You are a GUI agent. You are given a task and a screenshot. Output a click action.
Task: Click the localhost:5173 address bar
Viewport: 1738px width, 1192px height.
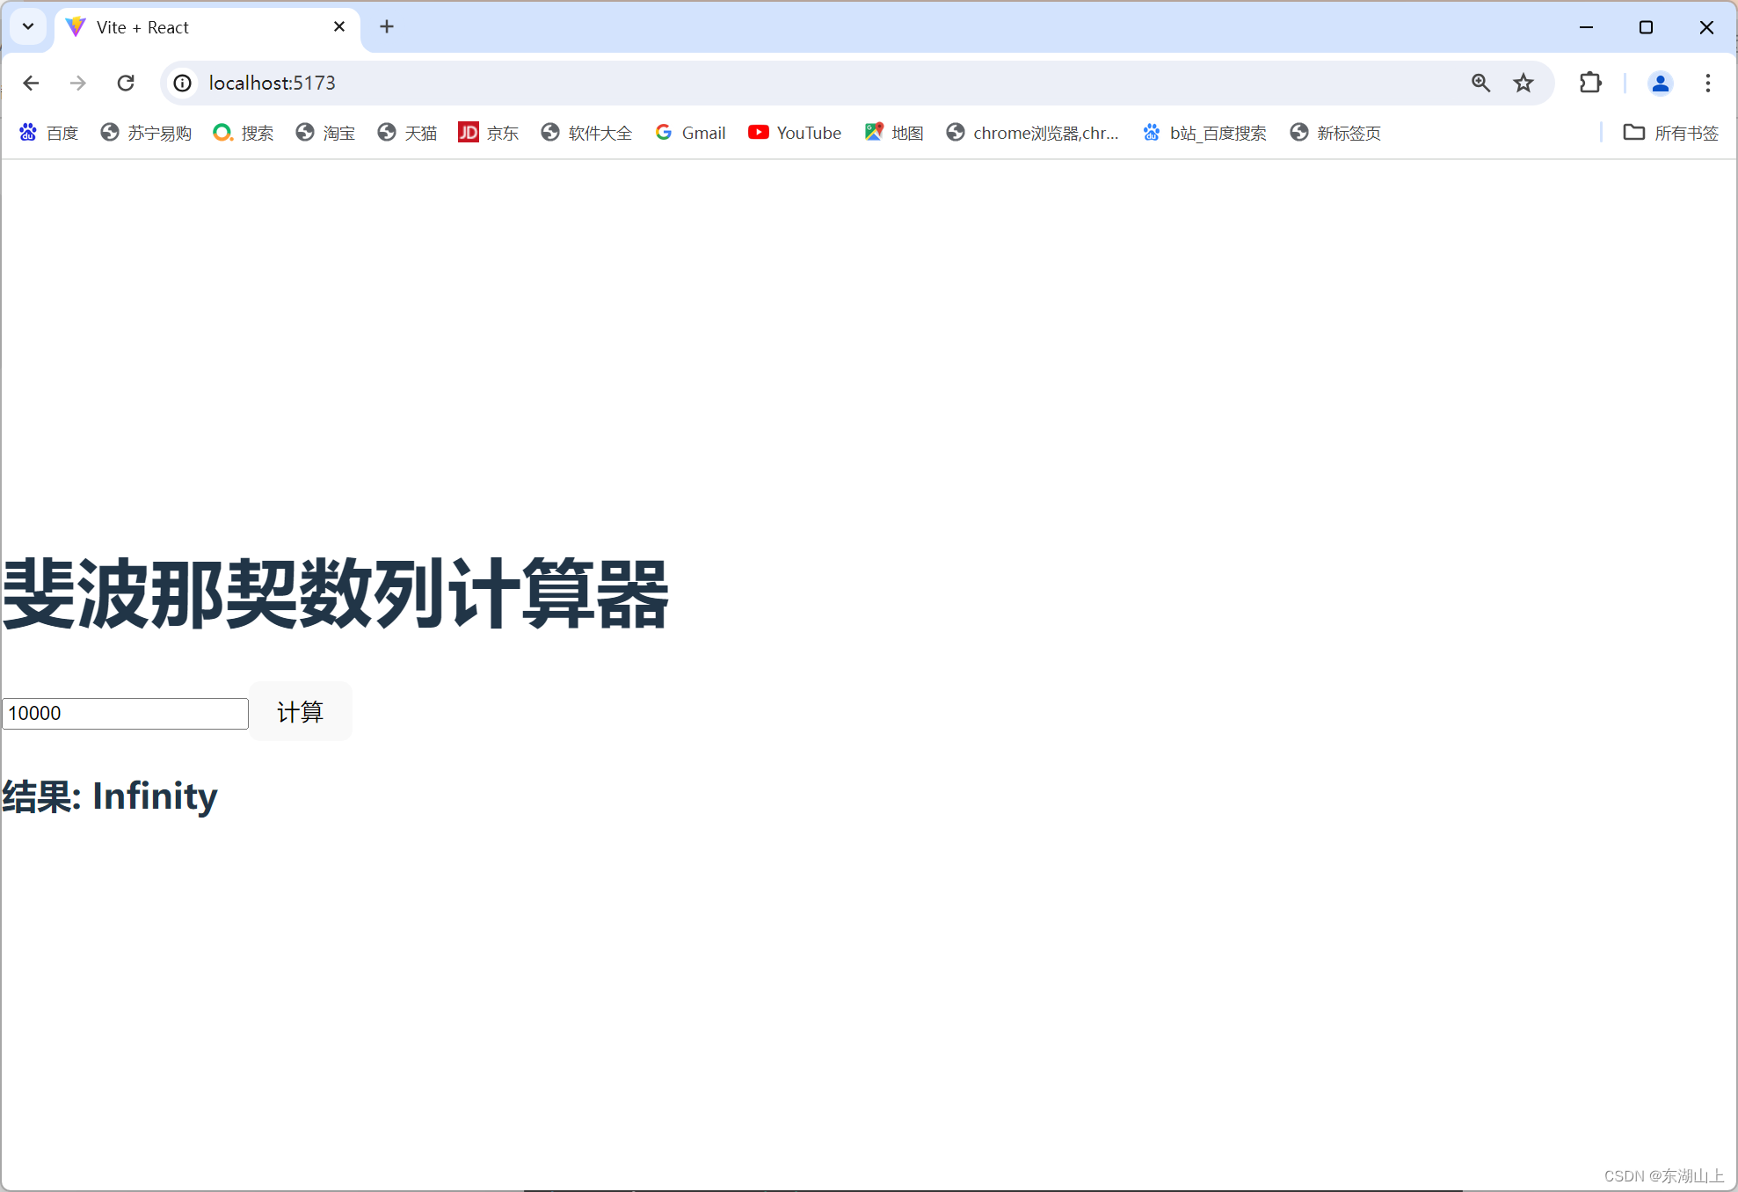click(x=791, y=83)
